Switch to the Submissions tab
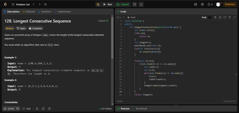This screenshot has width=239, height=113. (x=63, y=12)
